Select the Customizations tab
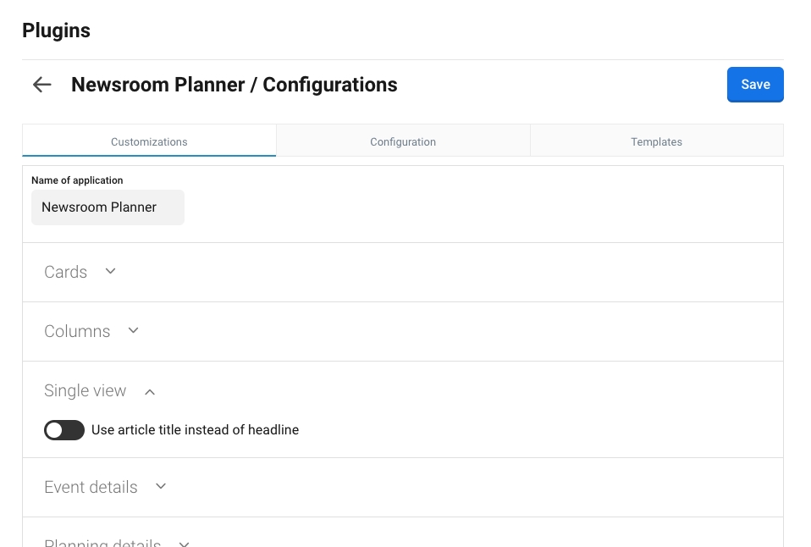This screenshot has width=811, height=547. pyautogui.click(x=149, y=141)
